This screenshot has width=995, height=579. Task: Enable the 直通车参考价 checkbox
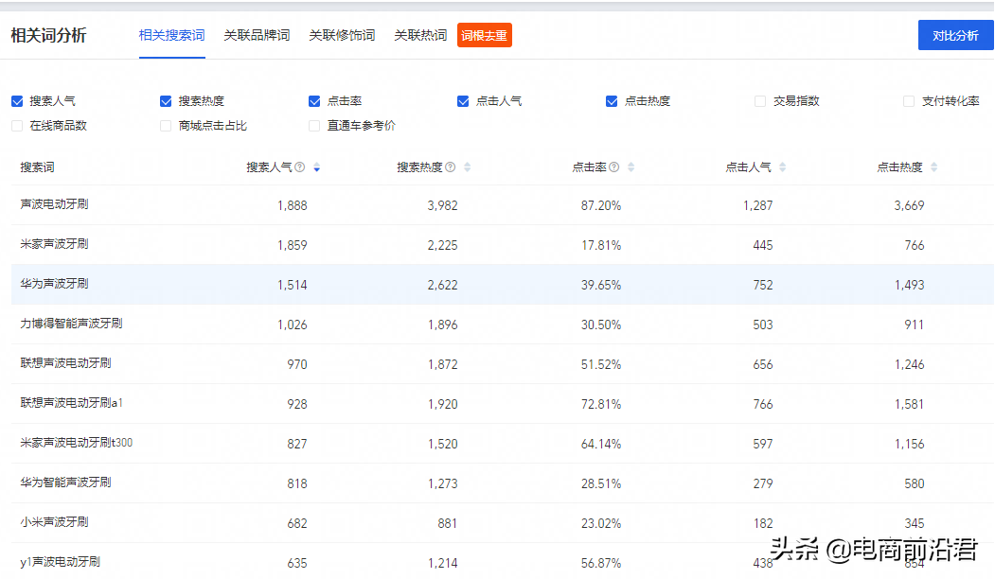pyautogui.click(x=314, y=126)
